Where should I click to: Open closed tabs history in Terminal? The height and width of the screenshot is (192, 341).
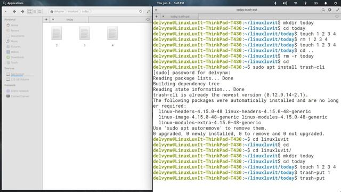coord(337,17)
